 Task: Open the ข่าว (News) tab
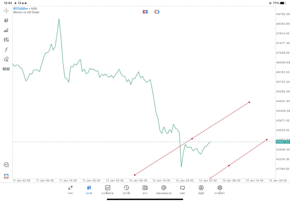tap(145, 189)
